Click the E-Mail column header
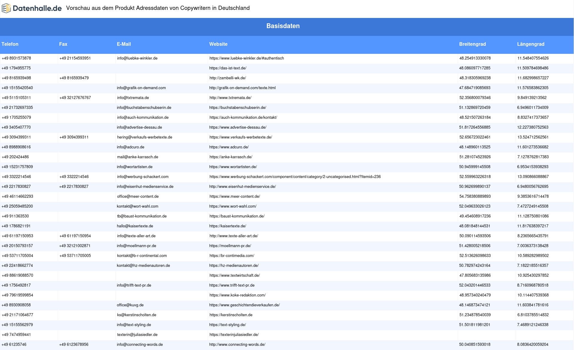Viewport: 574px width, 350px height. [124, 44]
